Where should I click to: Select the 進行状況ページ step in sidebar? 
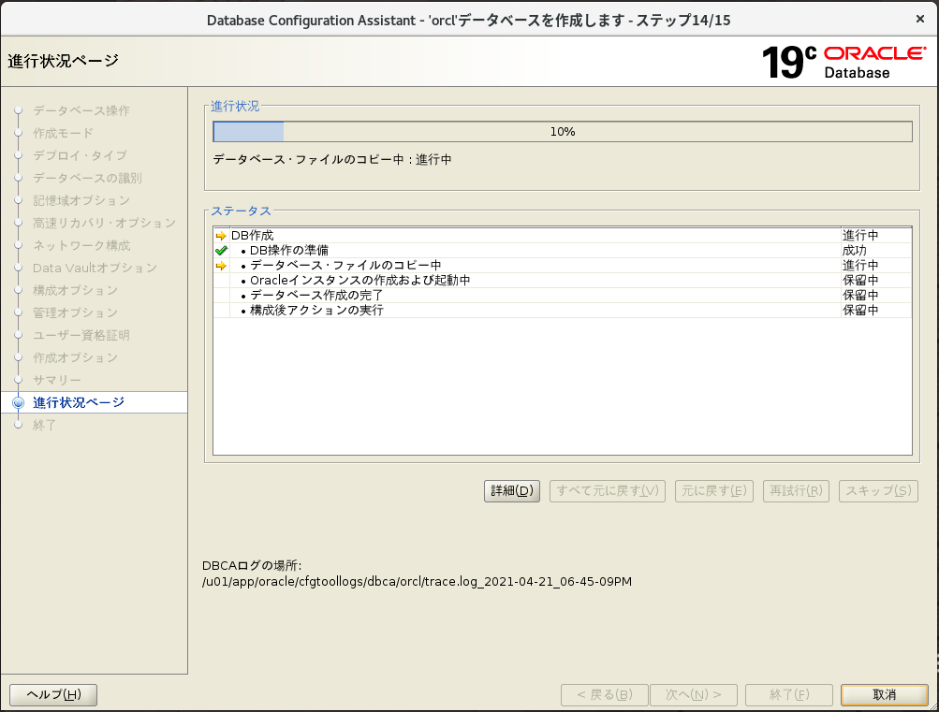pyautogui.click(x=79, y=402)
